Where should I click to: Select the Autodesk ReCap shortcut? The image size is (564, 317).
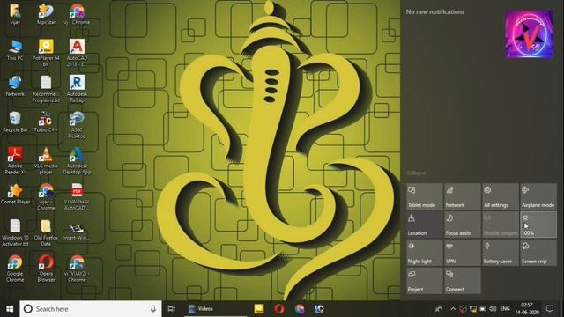77,88
